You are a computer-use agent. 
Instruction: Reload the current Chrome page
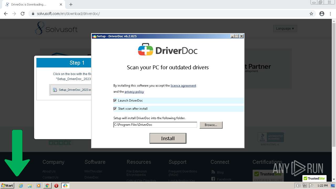click(23, 14)
